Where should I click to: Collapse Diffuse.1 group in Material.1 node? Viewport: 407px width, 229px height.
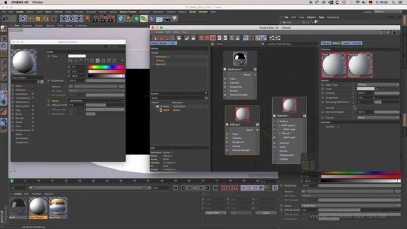click(x=280, y=133)
